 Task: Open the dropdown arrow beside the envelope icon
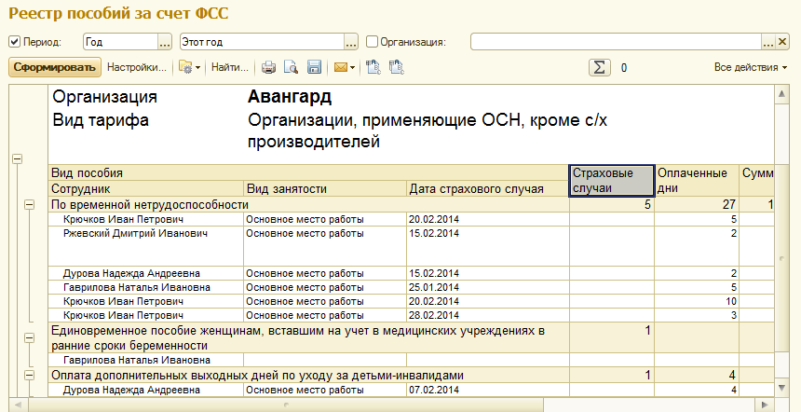[x=352, y=67]
